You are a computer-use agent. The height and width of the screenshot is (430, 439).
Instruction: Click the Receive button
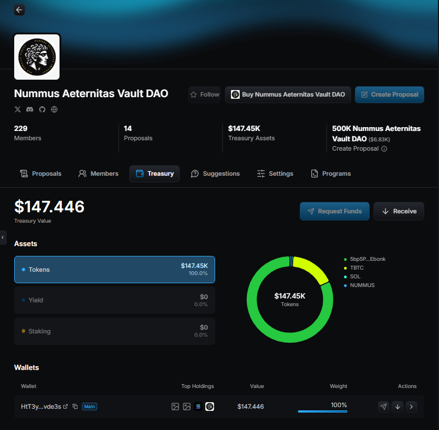pyautogui.click(x=399, y=211)
